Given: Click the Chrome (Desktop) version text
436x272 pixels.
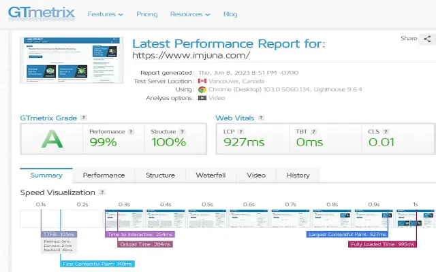Looking at the screenshot, I should click(285, 89).
